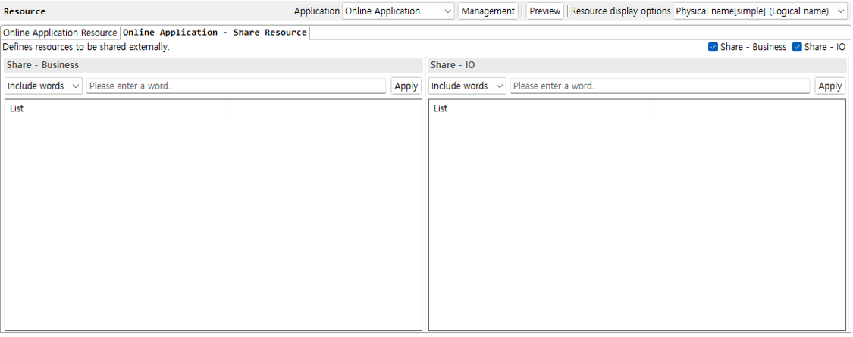Image resolution: width=853 pixels, height=337 pixels.
Task: Click the List column header in Share - IO
Action: pos(541,109)
